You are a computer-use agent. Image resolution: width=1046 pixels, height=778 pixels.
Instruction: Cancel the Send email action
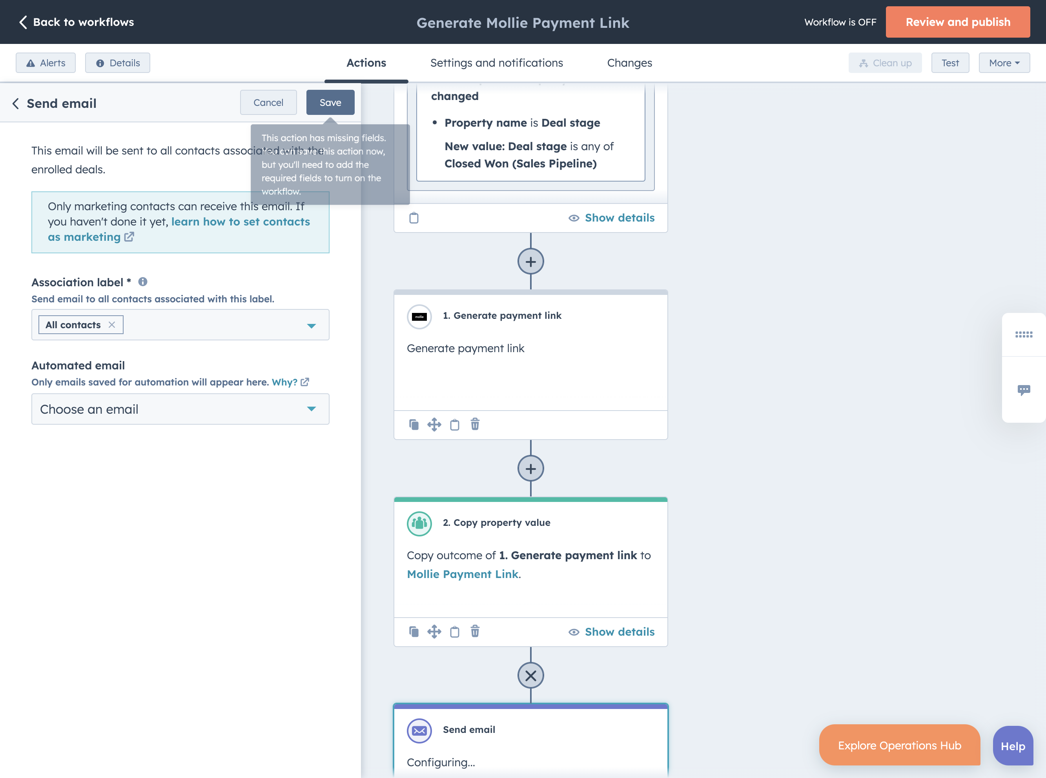point(268,102)
